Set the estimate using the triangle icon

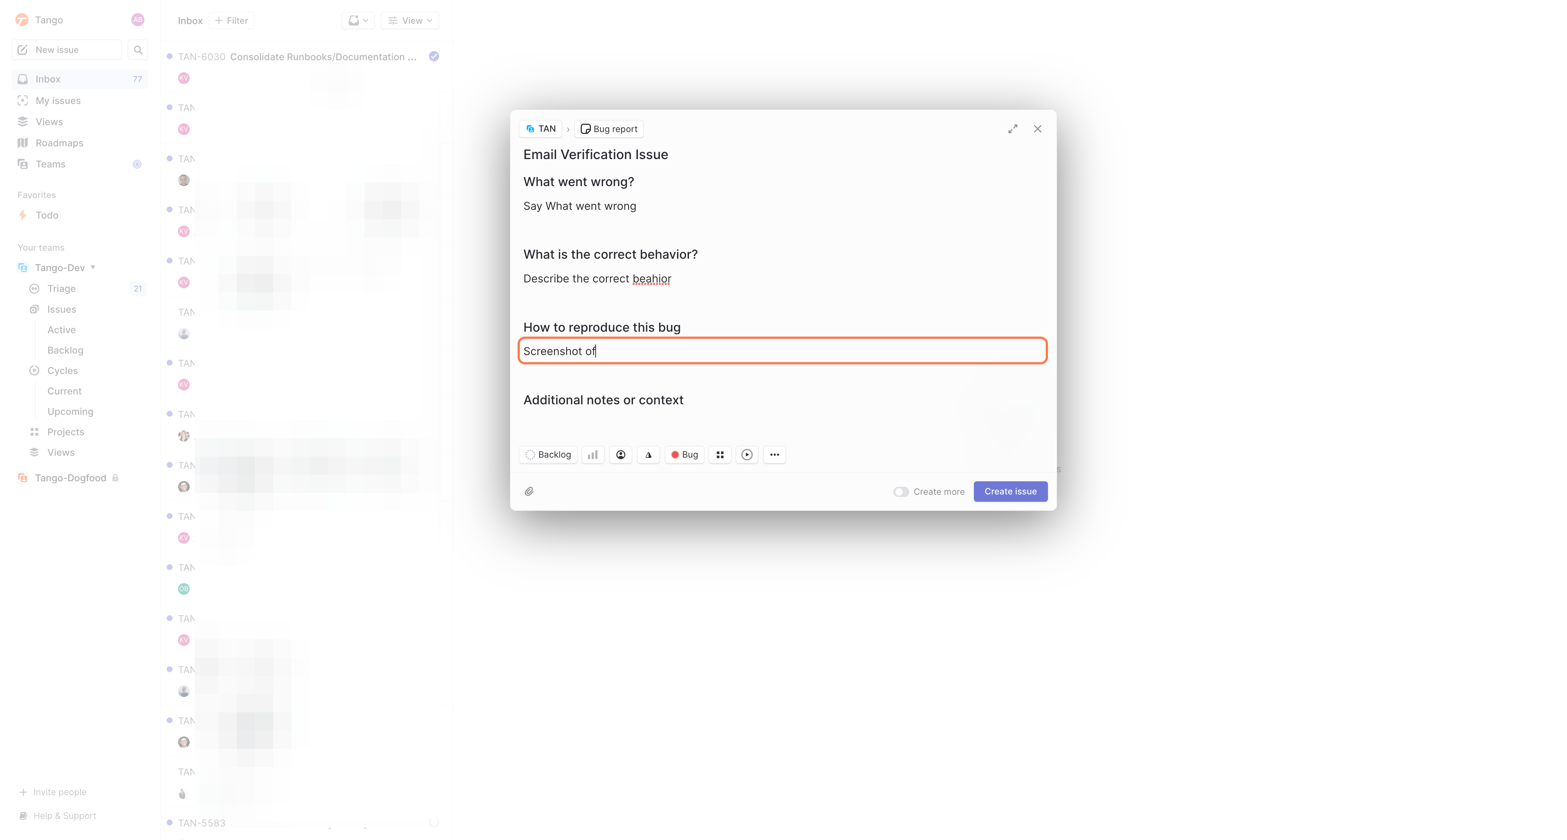tap(649, 455)
